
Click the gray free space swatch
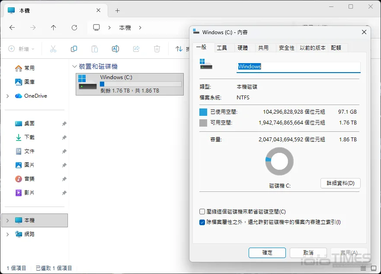[x=203, y=123]
